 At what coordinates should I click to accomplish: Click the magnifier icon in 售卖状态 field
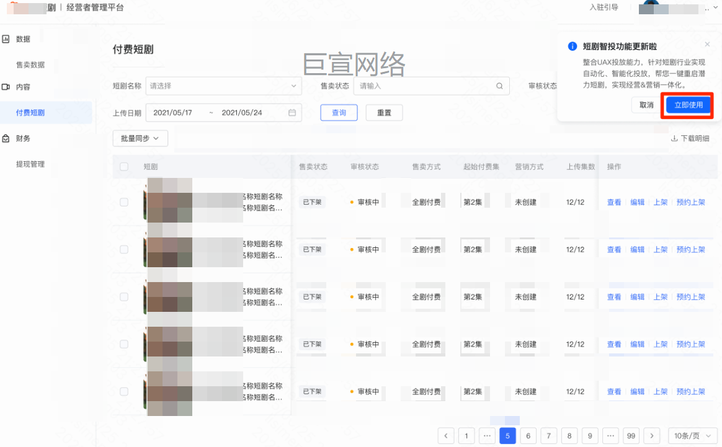499,86
